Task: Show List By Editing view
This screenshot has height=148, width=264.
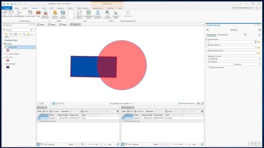Action: (x=20, y=35)
